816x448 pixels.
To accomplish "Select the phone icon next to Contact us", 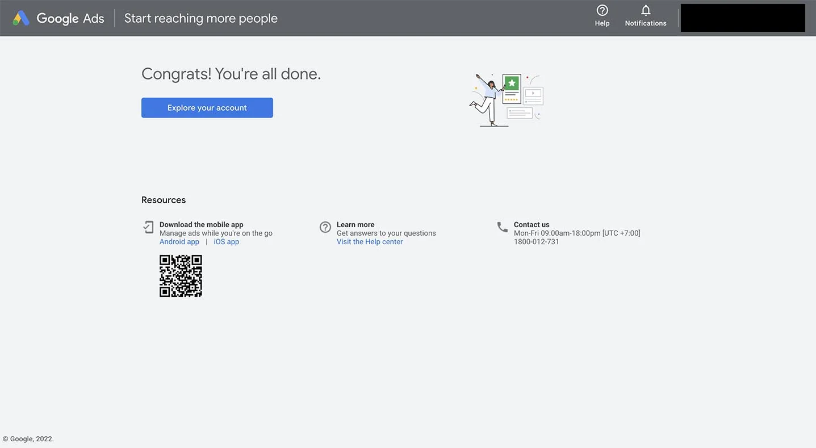I will point(502,227).
